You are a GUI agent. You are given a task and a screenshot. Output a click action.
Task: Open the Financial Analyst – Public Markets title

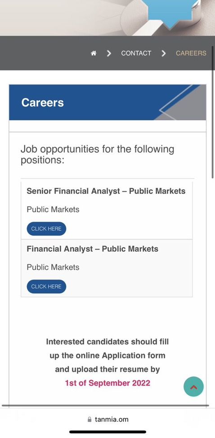tap(92, 249)
